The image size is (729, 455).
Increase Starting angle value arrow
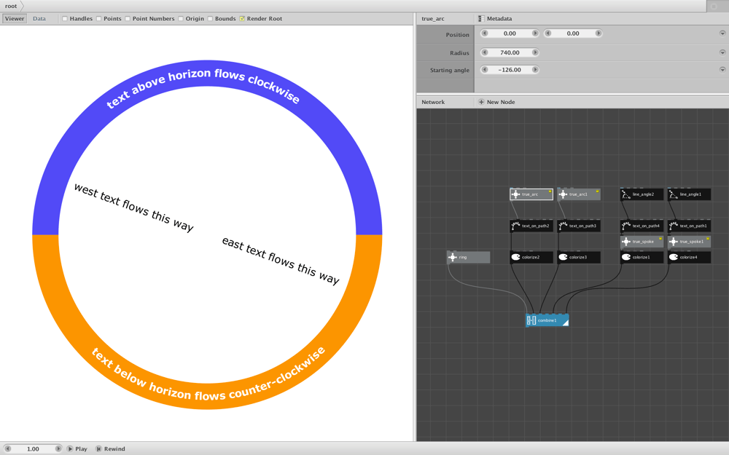[x=535, y=70]
